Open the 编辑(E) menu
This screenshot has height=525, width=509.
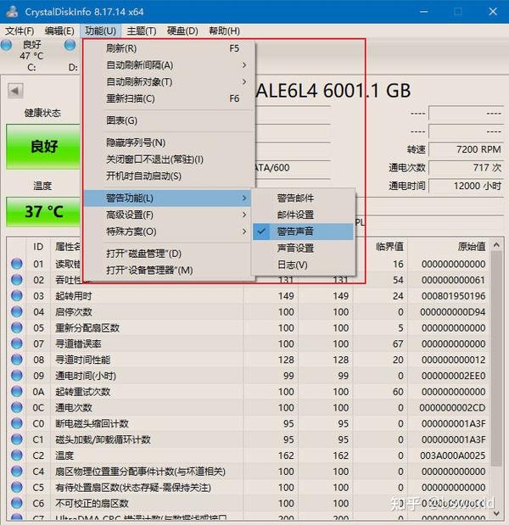tap(59, 31)
